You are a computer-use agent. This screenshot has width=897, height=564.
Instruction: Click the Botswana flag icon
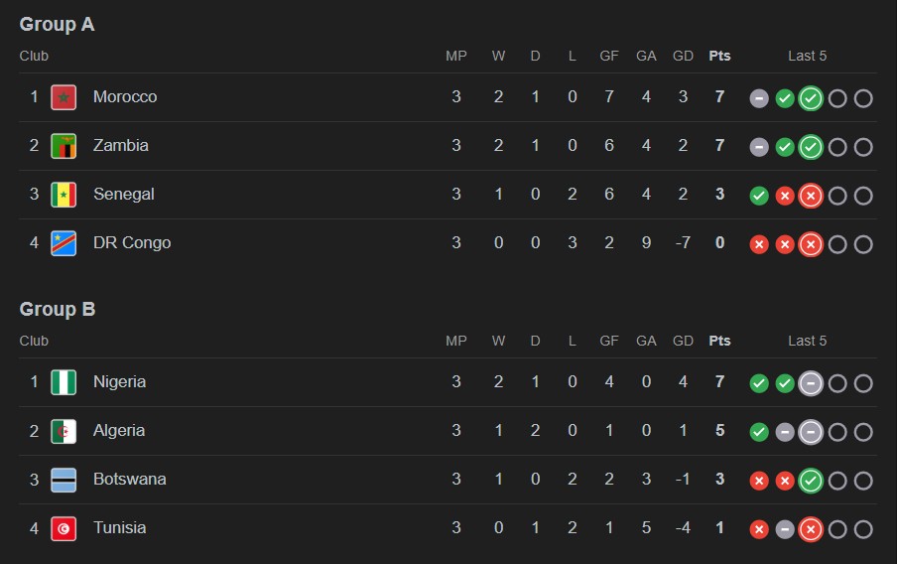(64, 480)
